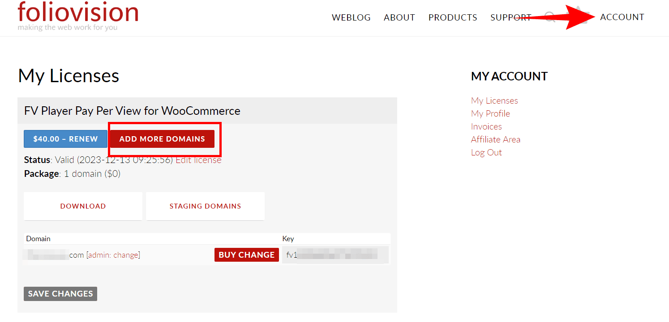
Task: Open the WEBLOG menu item
Action: pos(351,17)
